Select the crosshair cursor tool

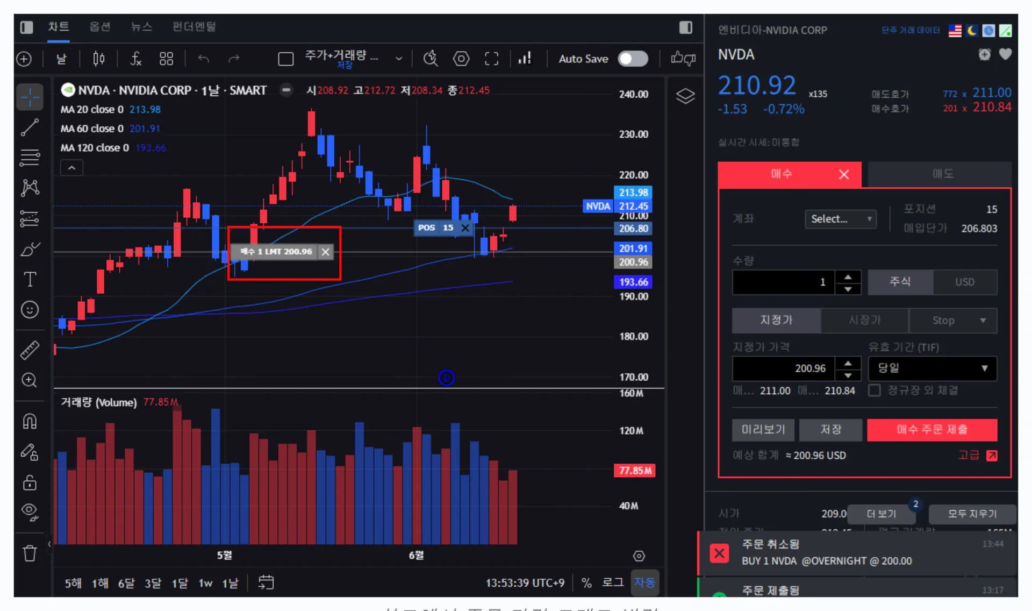coord(30,97)
